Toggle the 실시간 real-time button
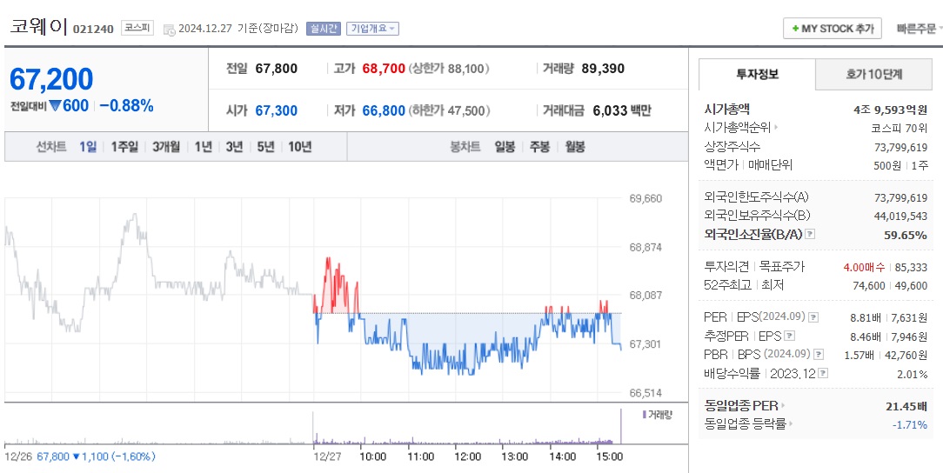Screen dimensions: 943x473 point(324,29)
